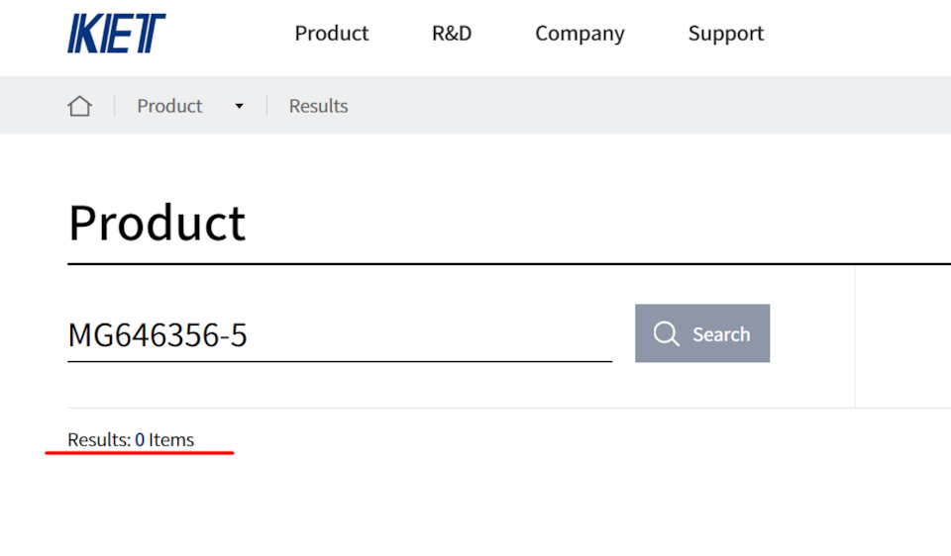Open the Product top navigation menu

[331, 34]
